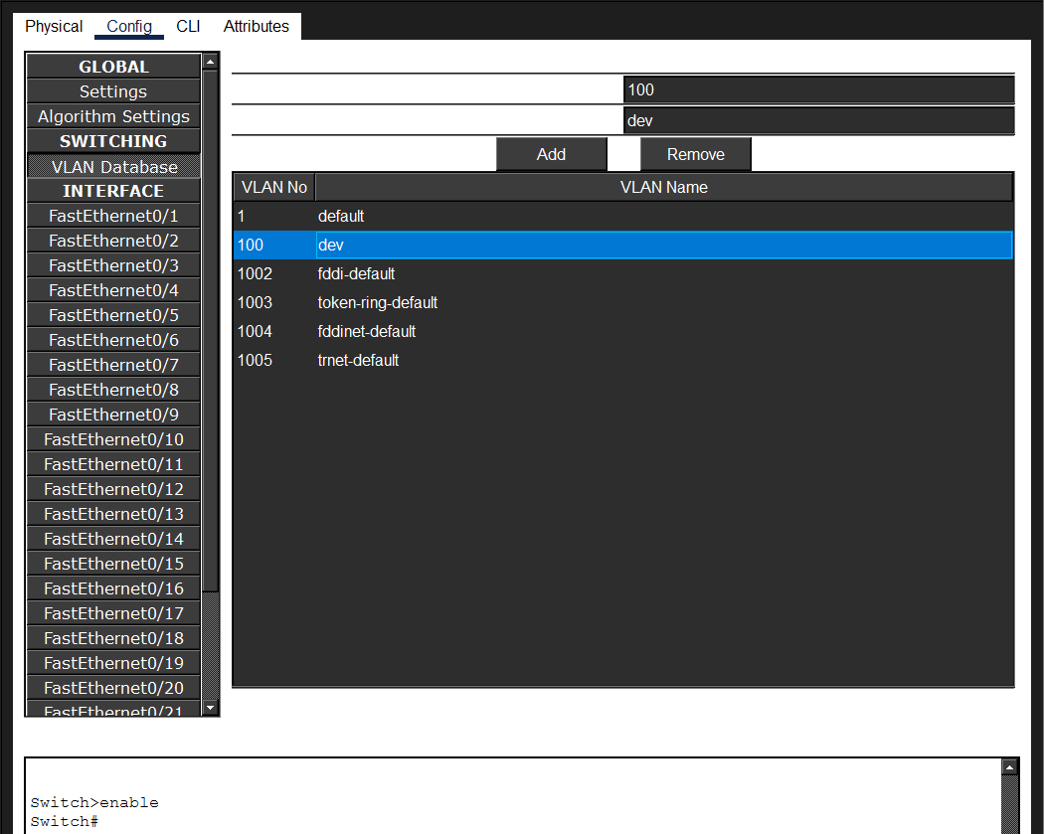Select VLAN 1002 fddi-default row
Screen dimensions: 1044x834
point(623,273)
